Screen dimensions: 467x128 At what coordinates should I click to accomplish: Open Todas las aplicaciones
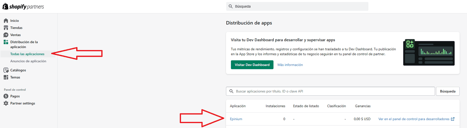point(27,54)
